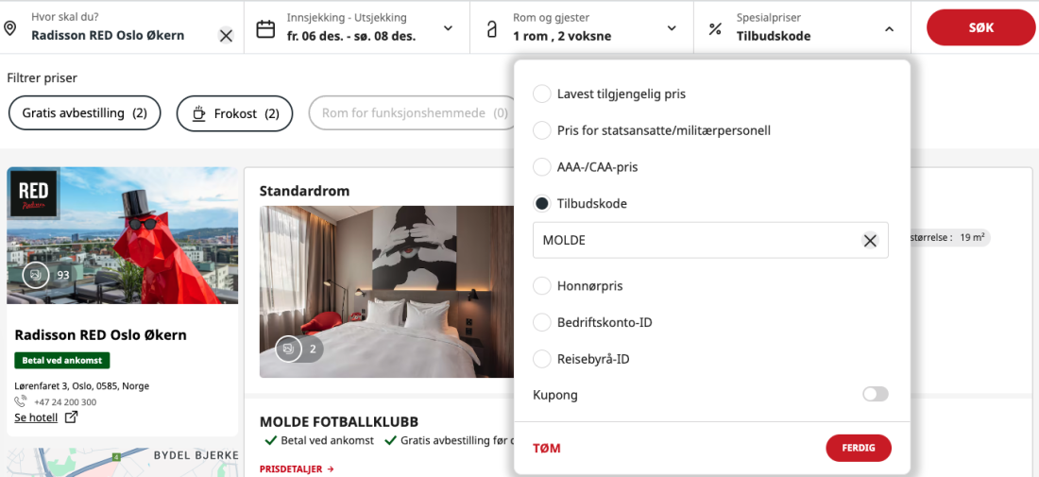Select Pris for statsansatte/militærpersonell option
Viewport: 1039px width, 477px height.
(542, 130)
